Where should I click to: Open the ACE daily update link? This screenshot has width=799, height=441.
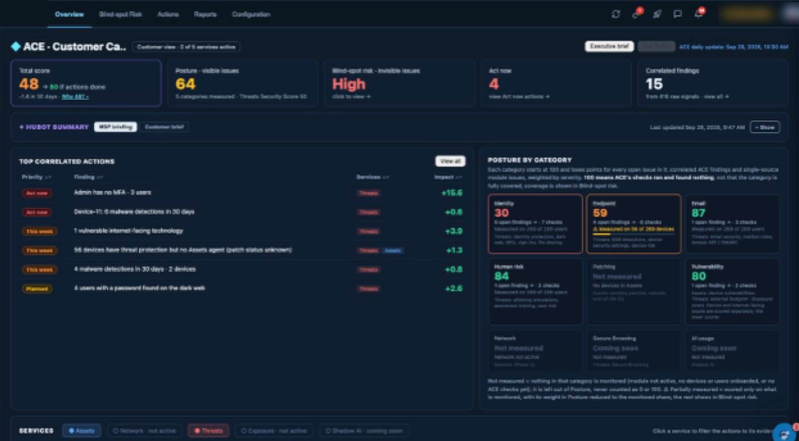point(733,47)
